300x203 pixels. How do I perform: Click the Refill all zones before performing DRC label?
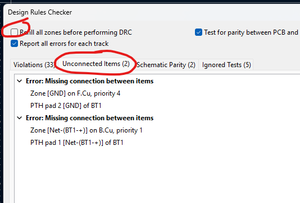(x=76, y=32)
